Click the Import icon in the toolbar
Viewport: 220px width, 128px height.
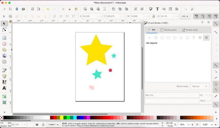[x=32, y=9]
